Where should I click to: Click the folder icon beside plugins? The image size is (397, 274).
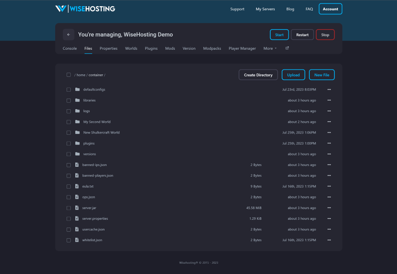click(x=77, y=143)
